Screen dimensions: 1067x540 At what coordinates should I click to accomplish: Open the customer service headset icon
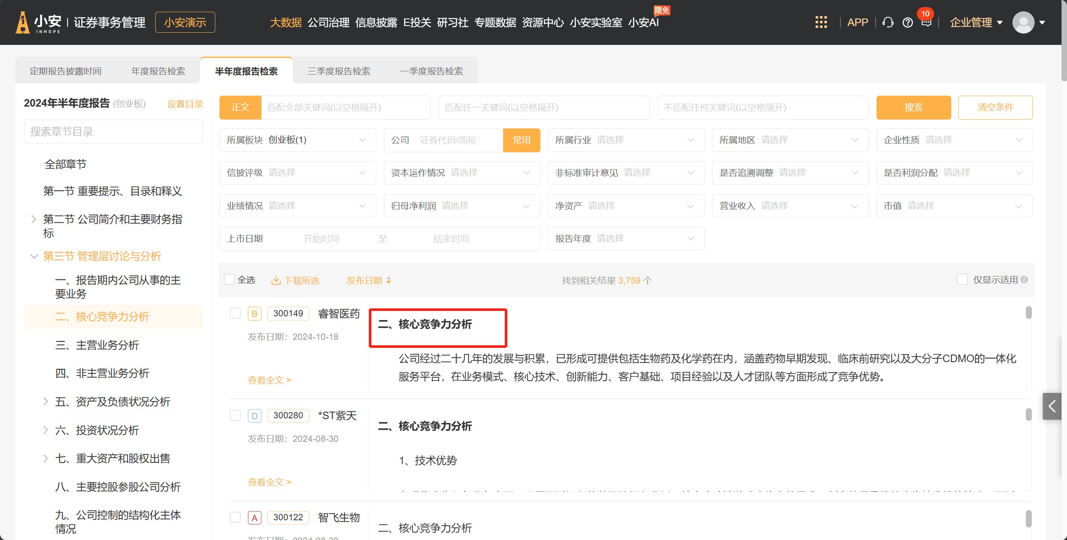[887, 22]
